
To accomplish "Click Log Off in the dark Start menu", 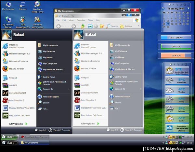I will [x=41, y=130].
